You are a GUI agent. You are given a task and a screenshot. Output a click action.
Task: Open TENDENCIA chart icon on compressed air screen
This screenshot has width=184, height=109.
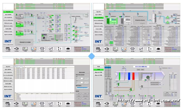pyautogui.click(x=124, y=49)
